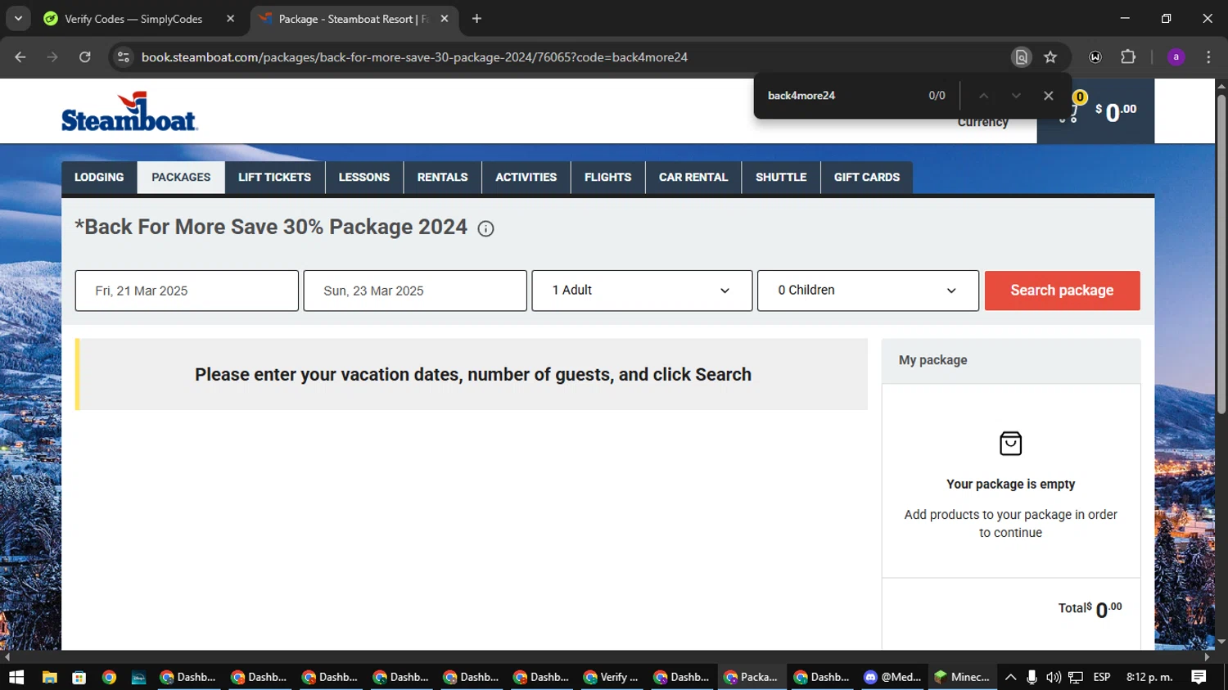Open the network tray icon
Screen dimensions: 1228x690
[x=1076, y=677]
